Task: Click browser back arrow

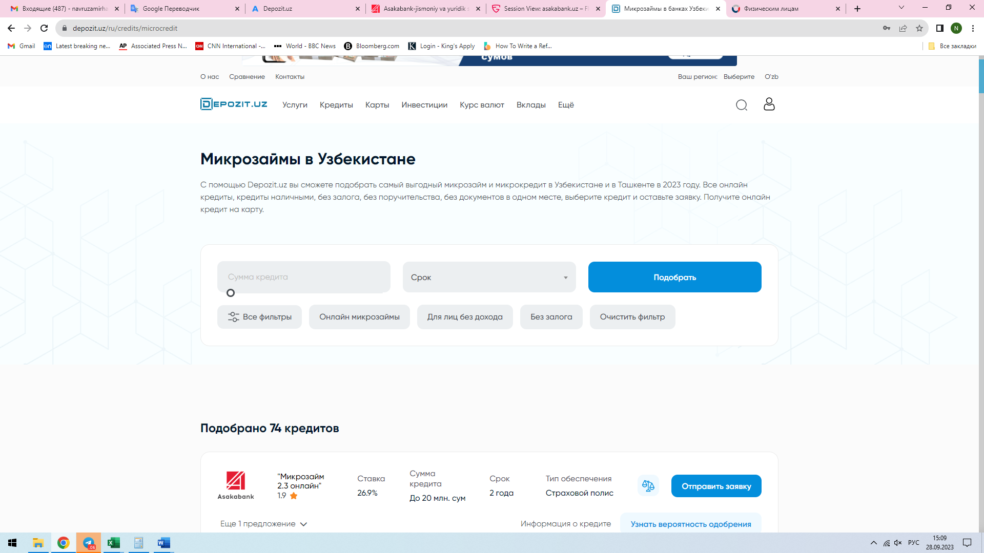Action: 11,28
